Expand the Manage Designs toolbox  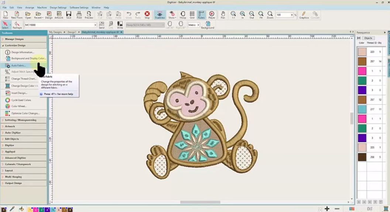(x=23, y=39)
